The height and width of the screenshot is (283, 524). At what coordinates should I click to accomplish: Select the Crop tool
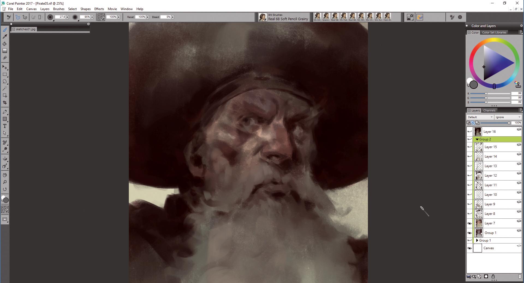[5, 103]
